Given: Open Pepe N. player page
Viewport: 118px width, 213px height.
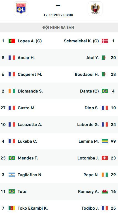Looking at the screenshot, I should 91,175.
